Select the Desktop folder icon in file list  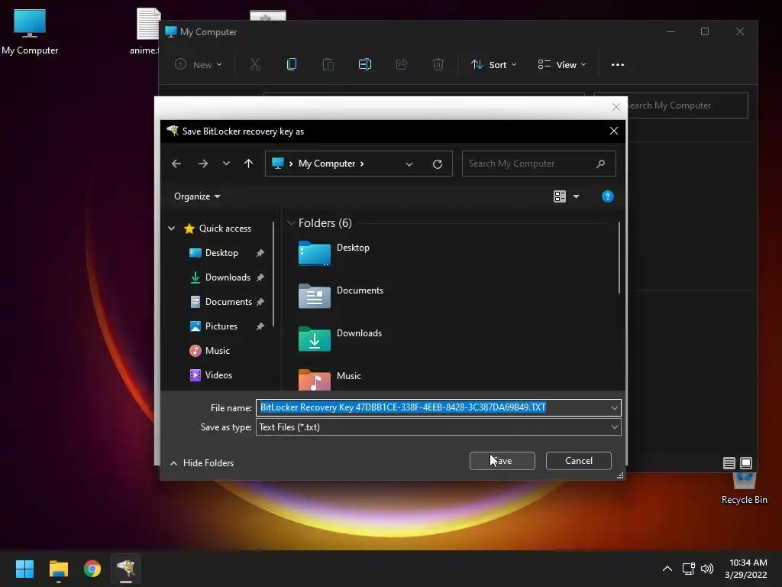314,253
